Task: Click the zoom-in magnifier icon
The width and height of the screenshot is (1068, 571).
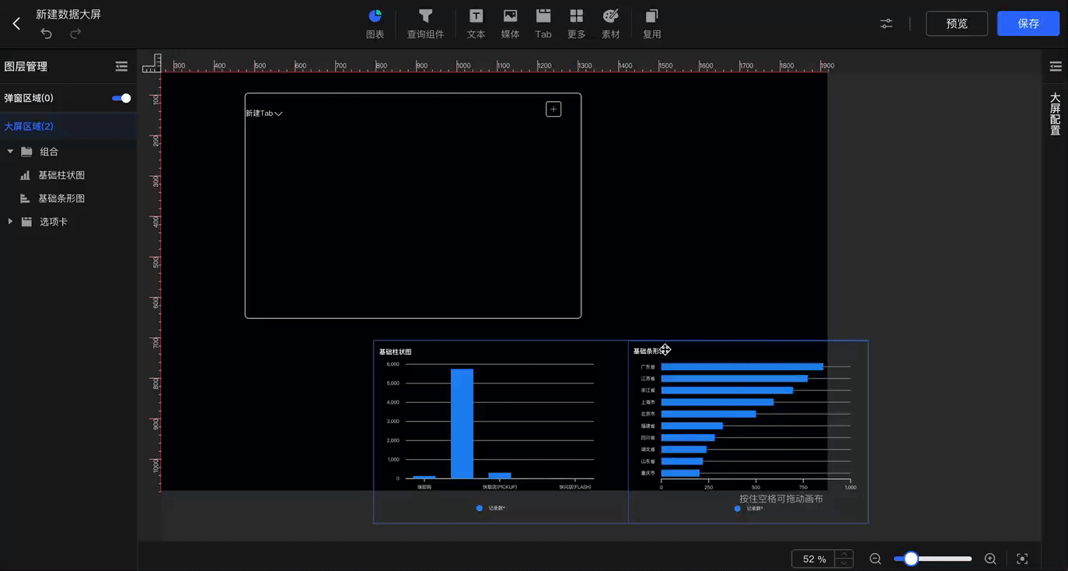Action: coord(990,559)
